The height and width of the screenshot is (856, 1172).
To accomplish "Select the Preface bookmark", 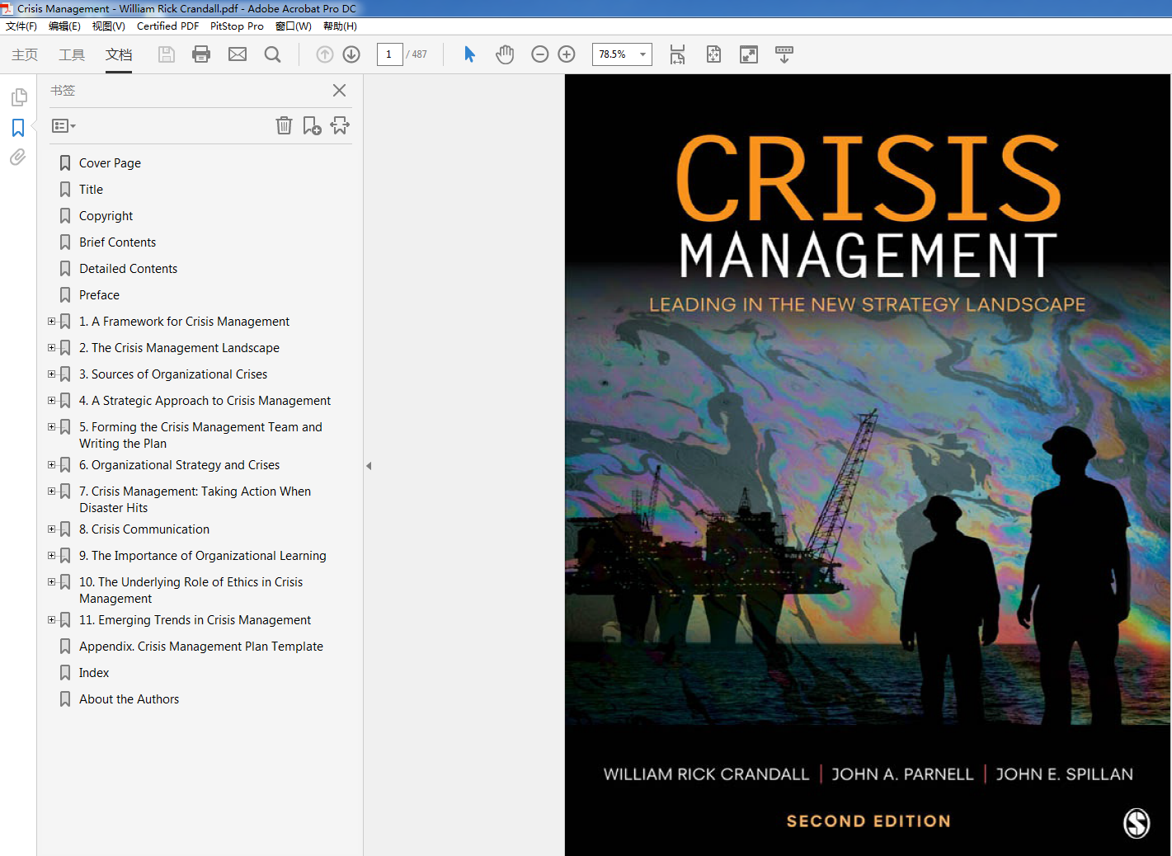I will (99, 295).
